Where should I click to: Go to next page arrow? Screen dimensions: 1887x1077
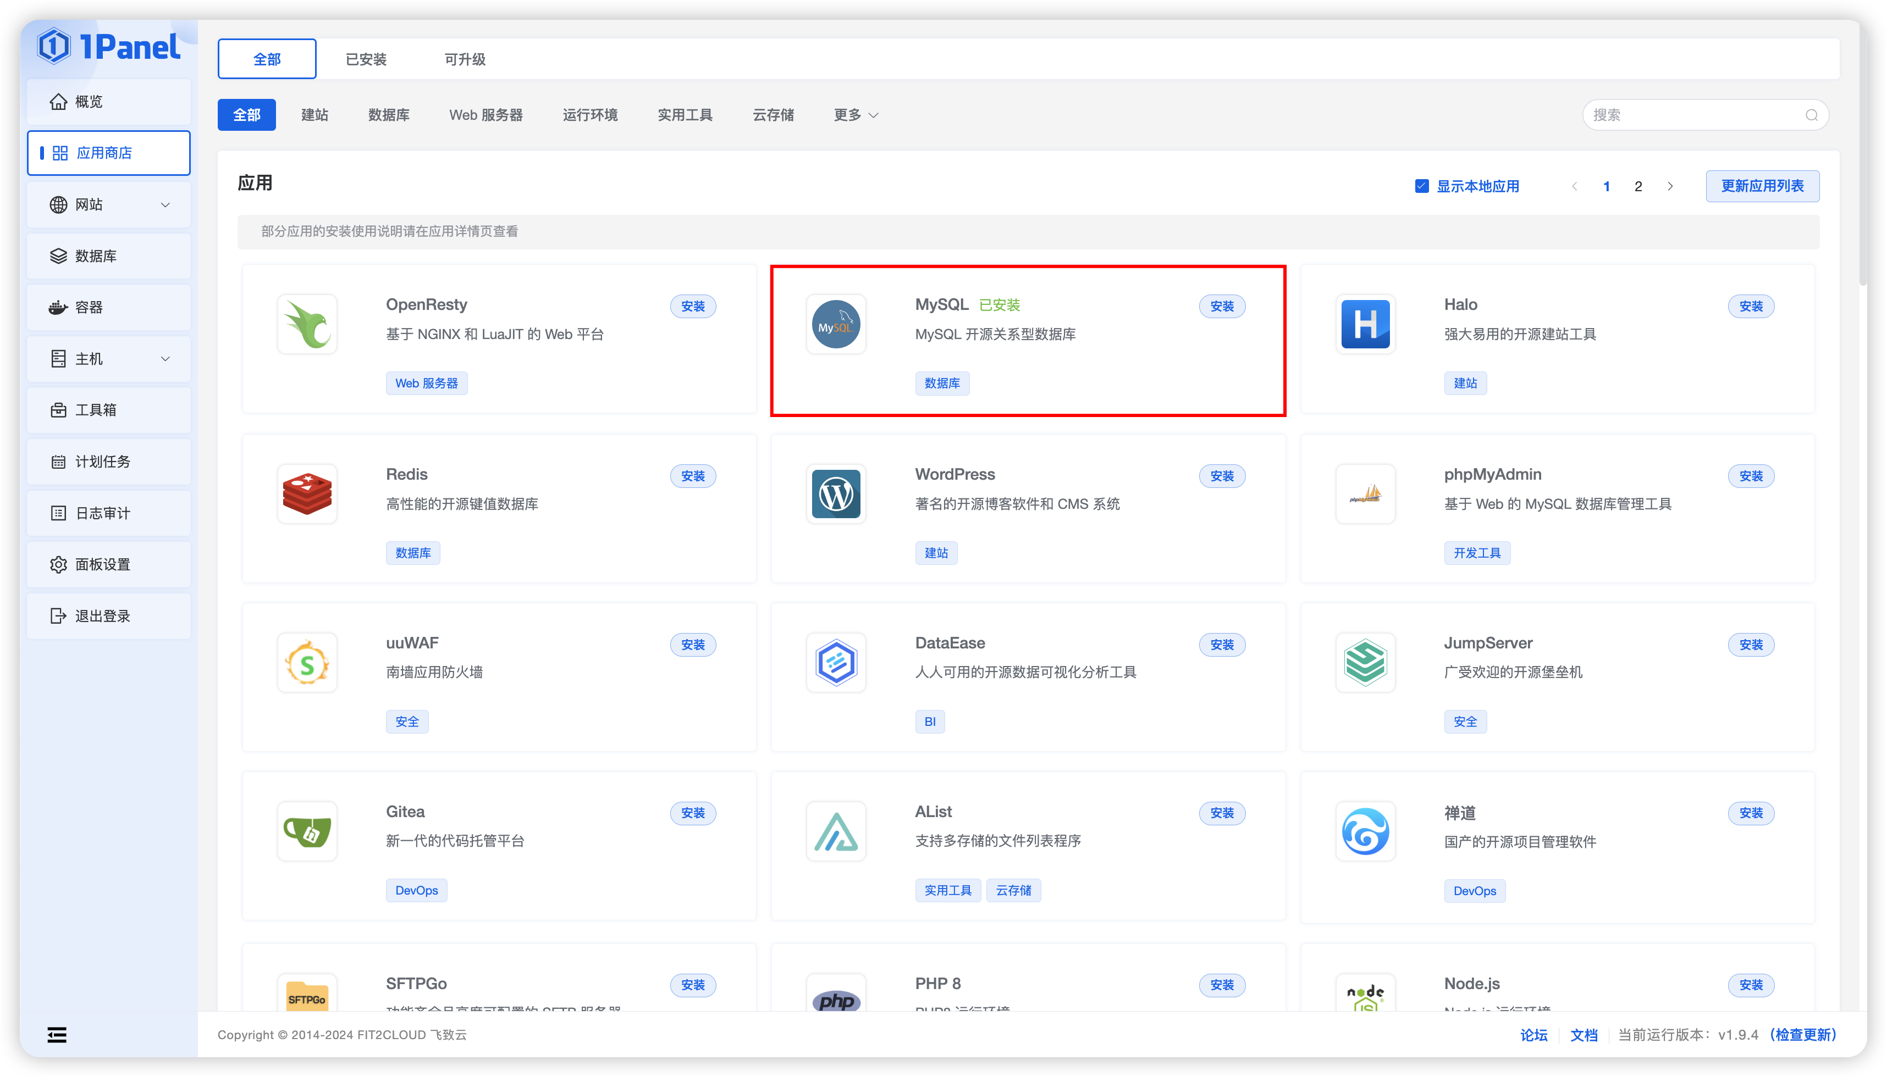(1669, 186)
